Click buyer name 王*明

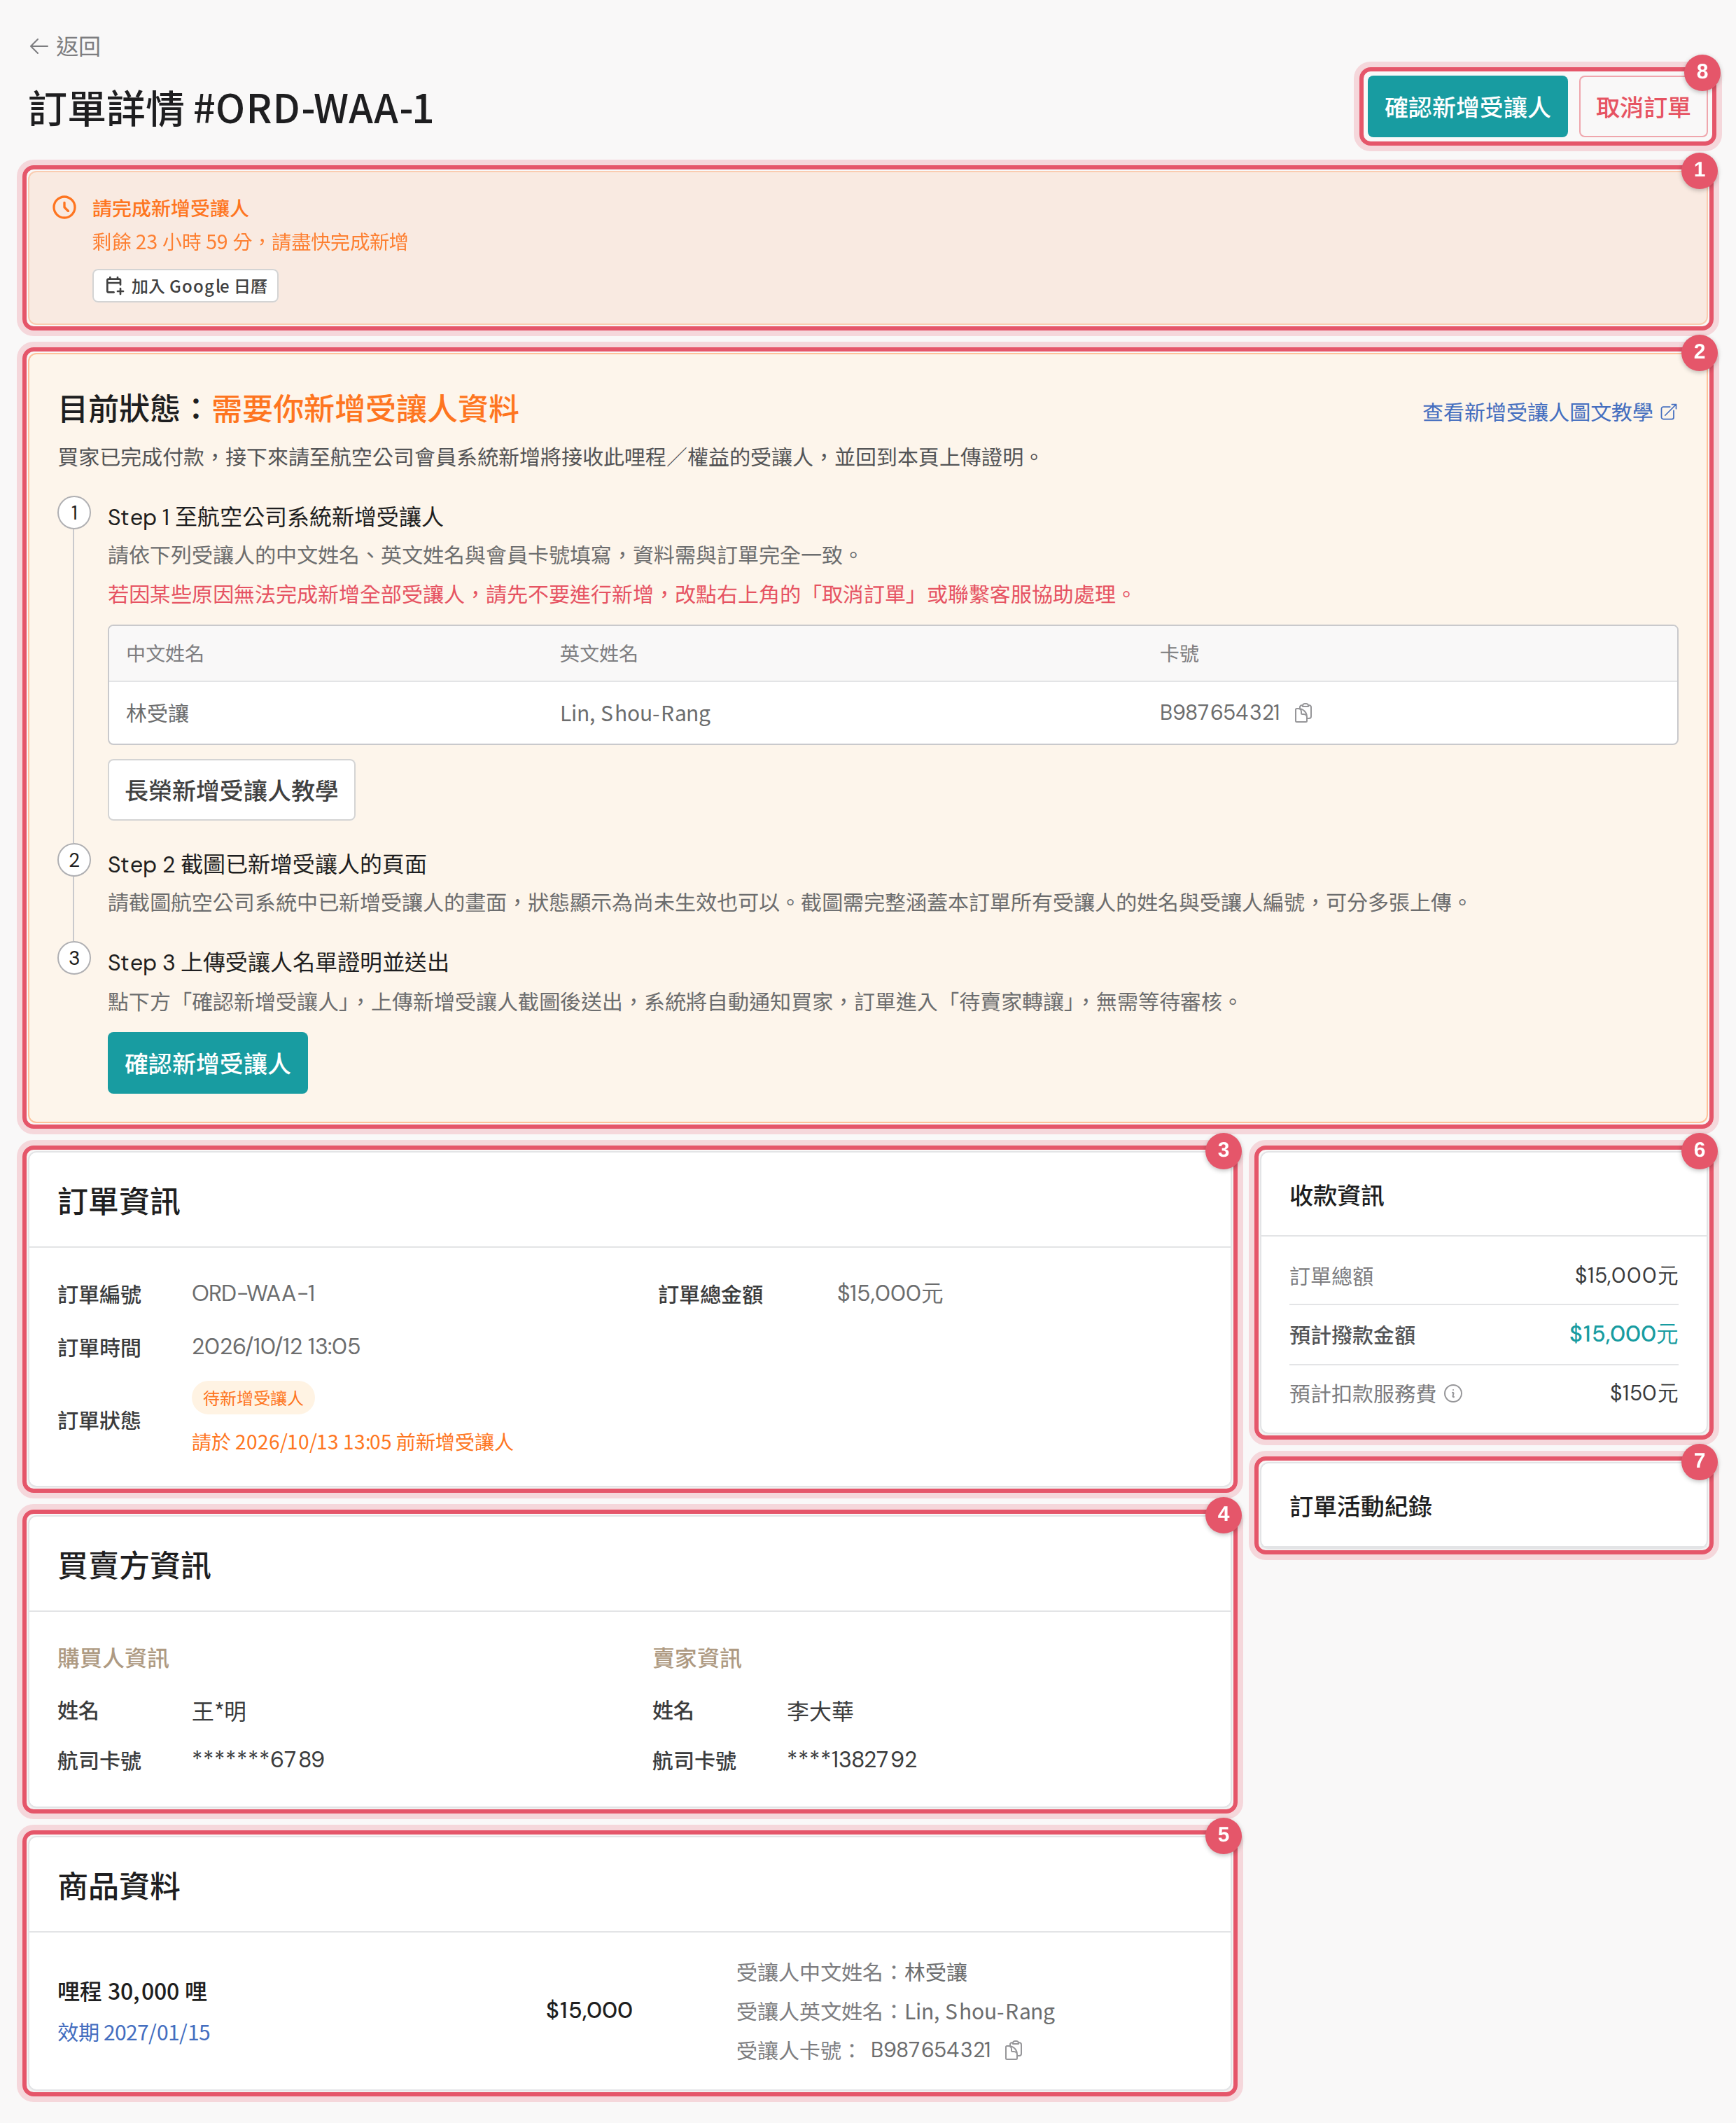click(x=219, y=1711)
